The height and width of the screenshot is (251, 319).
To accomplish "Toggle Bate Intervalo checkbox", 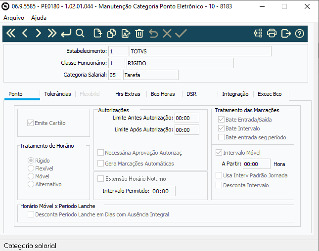I will [x=221, y=128].
